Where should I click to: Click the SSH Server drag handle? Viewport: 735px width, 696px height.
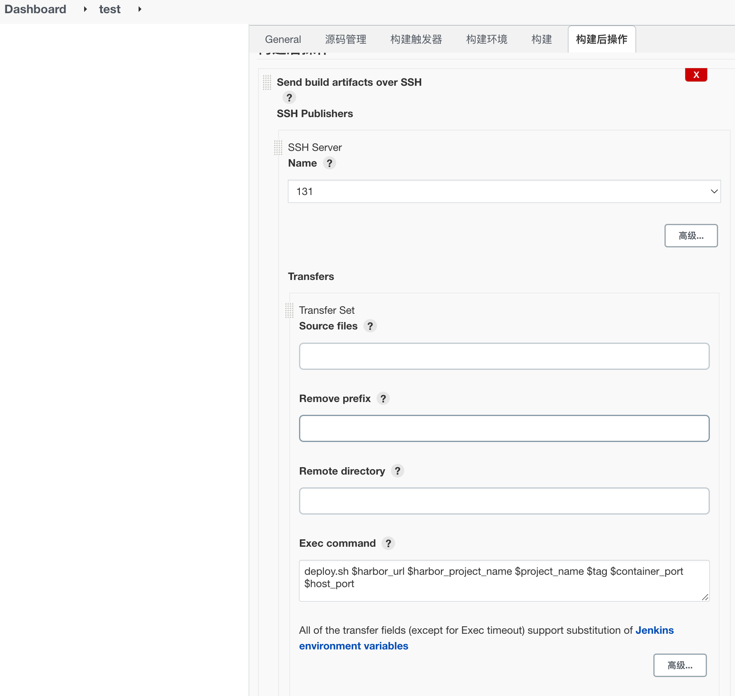click(278, 148)
